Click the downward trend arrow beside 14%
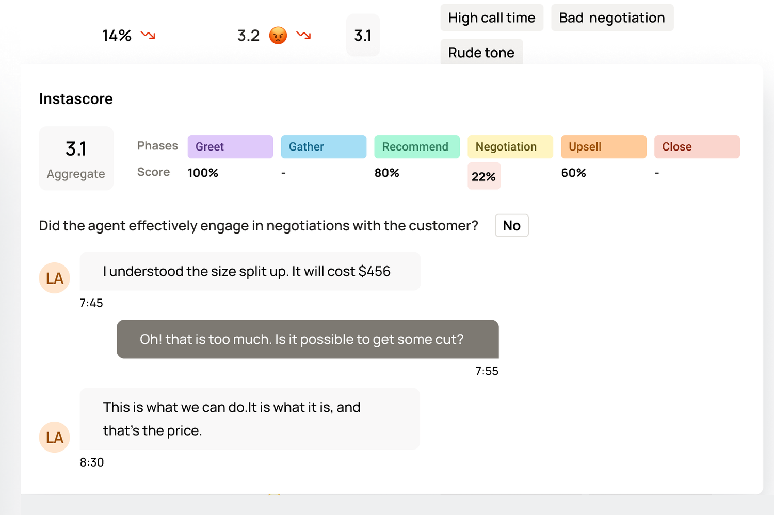774x515 pixels. (148, 35)
